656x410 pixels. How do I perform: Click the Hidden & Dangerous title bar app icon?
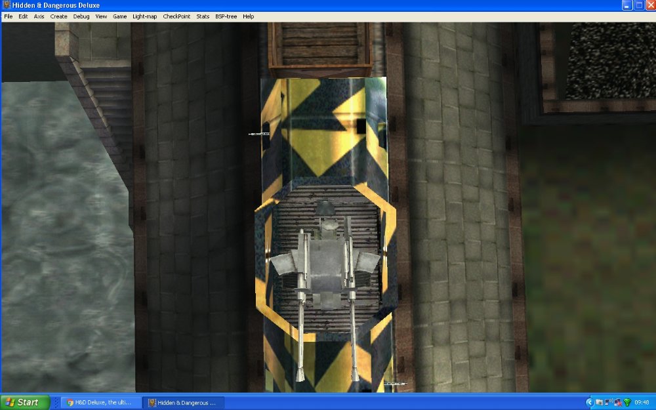coord(7,5)
